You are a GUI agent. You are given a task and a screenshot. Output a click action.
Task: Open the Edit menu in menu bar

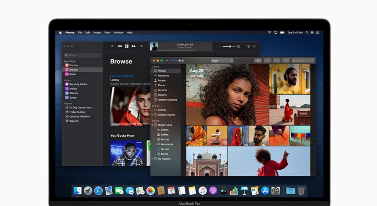(x=88, y=33)
